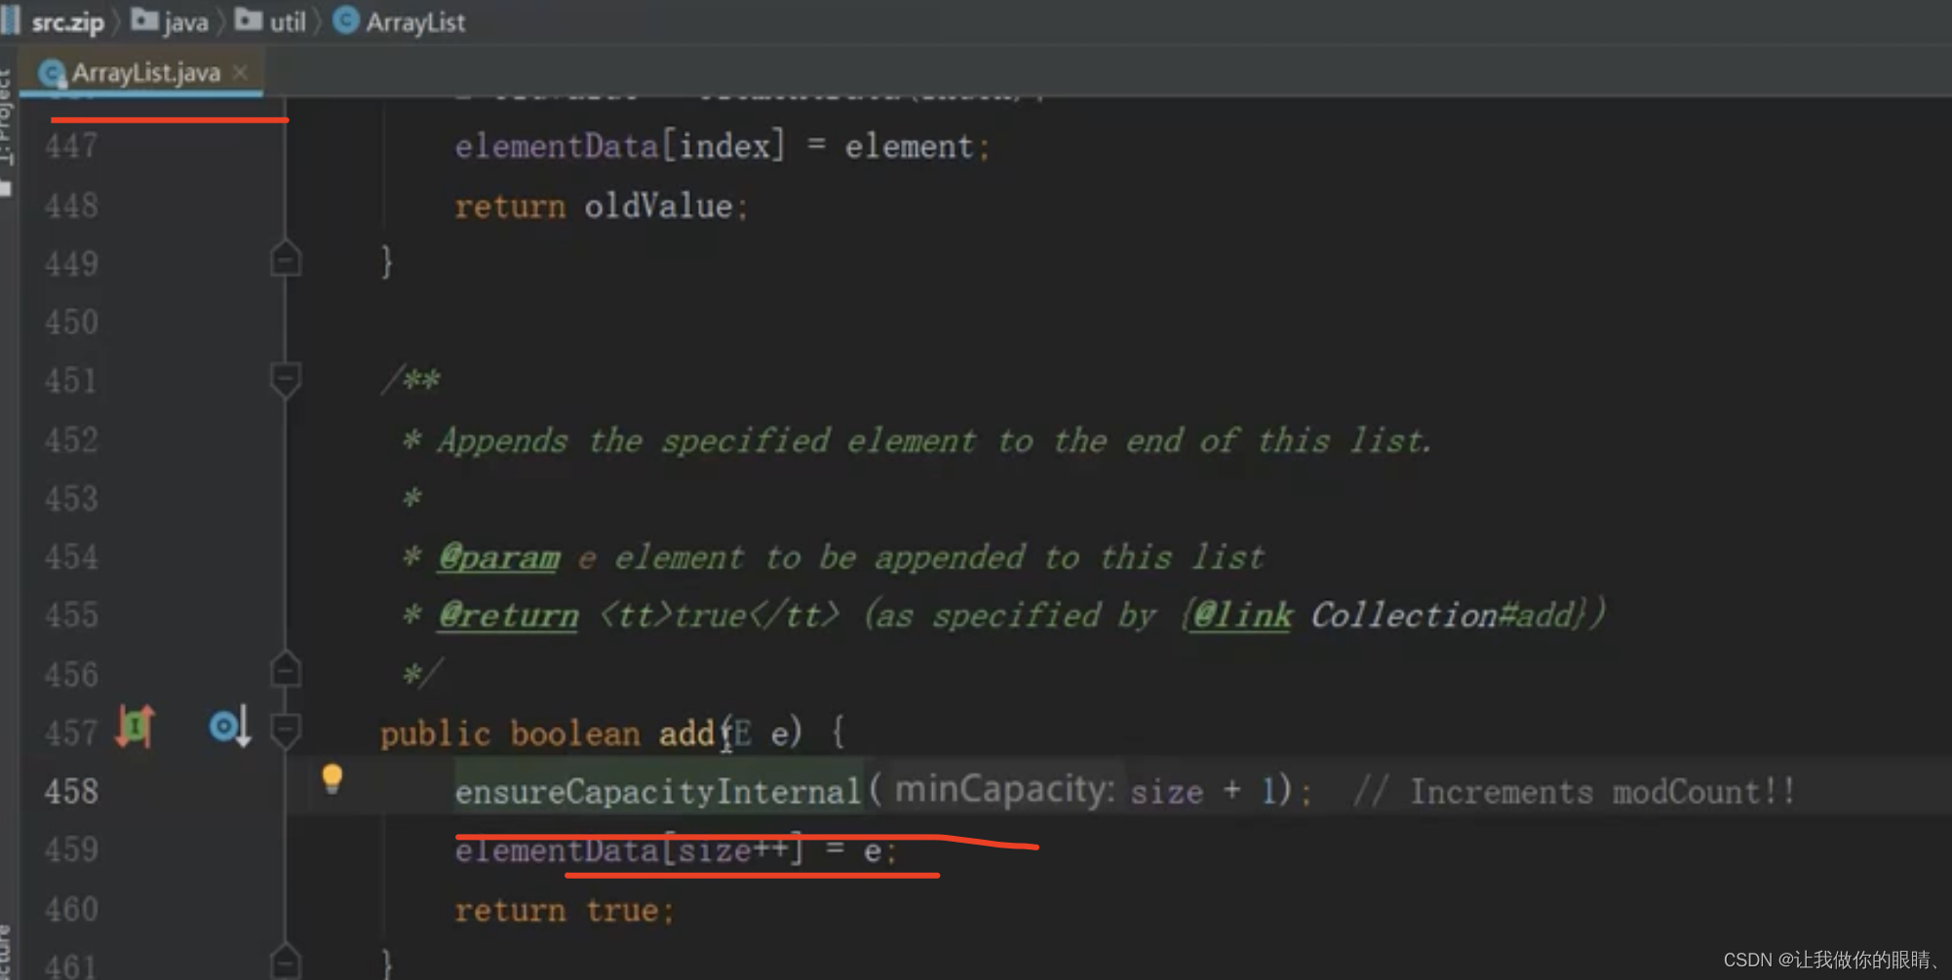Click the Collection#add reference

1442,616
